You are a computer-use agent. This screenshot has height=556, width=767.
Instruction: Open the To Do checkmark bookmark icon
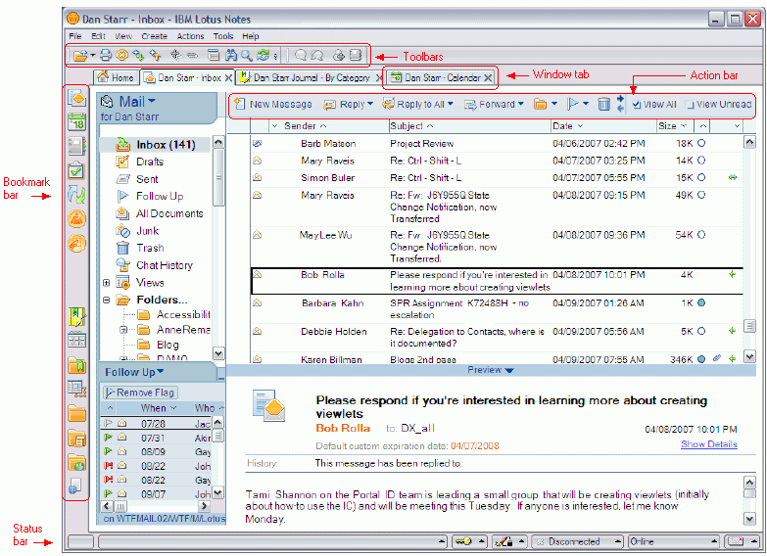(76, 170)
